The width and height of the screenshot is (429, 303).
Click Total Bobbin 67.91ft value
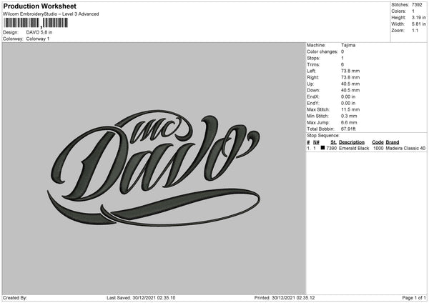(x=349, y=129)
